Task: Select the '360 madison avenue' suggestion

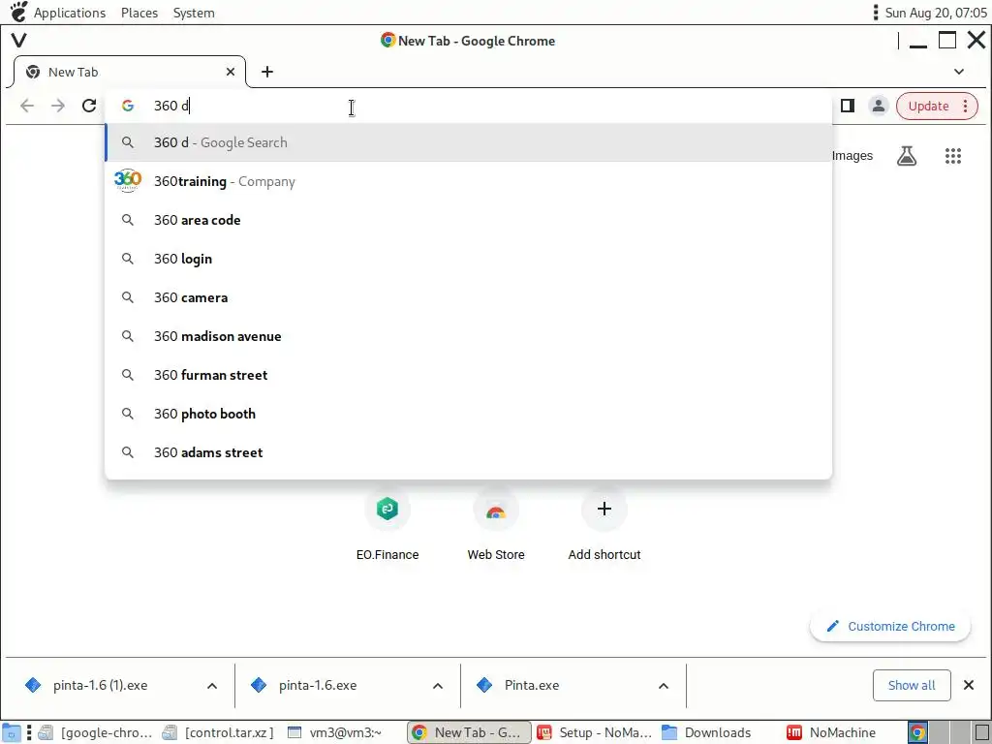Action: 468,336
